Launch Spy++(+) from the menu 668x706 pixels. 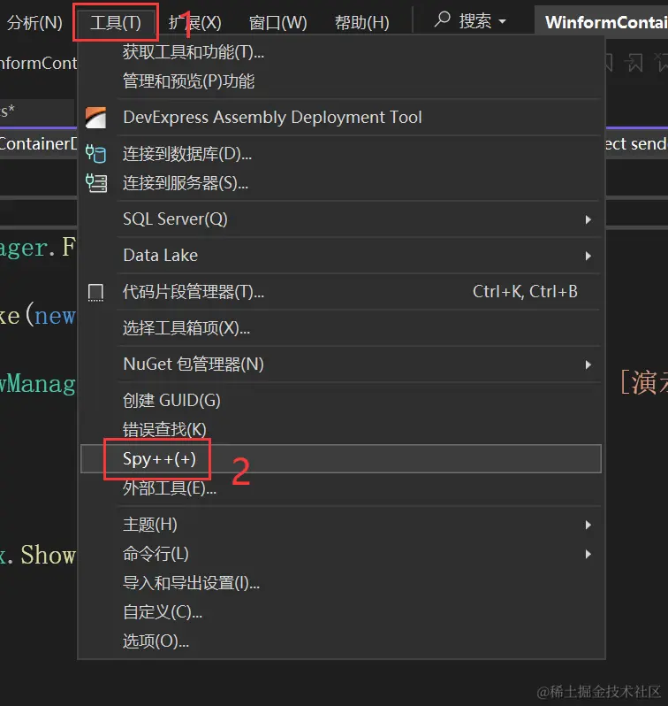340,459
